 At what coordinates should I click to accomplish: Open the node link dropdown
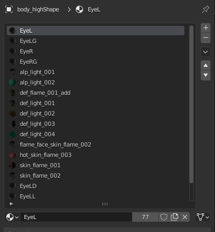click(x=203, y=217)
